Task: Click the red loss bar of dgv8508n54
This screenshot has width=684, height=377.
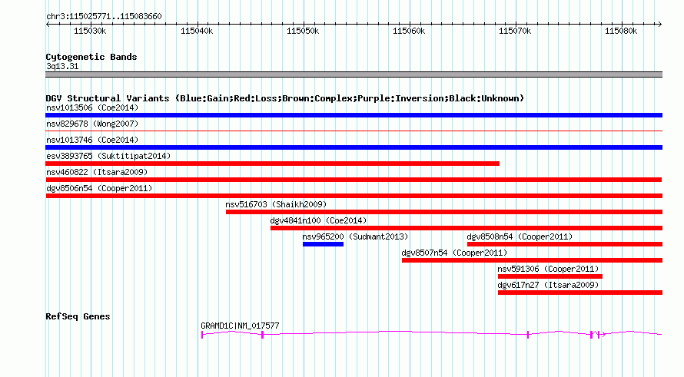Action: point(565,244)
